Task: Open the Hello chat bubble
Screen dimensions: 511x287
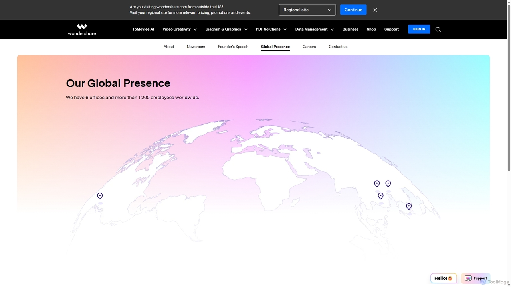Action: [x=444, y=278]
